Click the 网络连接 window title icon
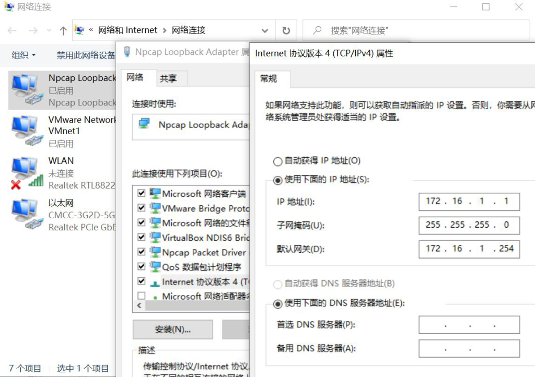This screenshot has height=377, width=535. point(9,6)
